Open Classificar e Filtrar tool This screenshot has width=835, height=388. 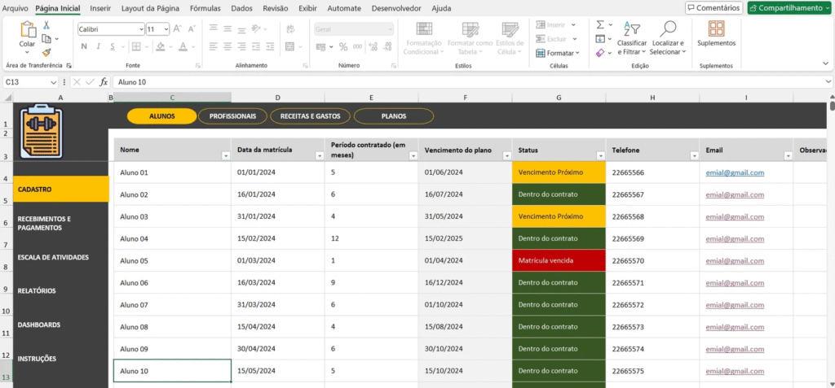click(632, 37)
